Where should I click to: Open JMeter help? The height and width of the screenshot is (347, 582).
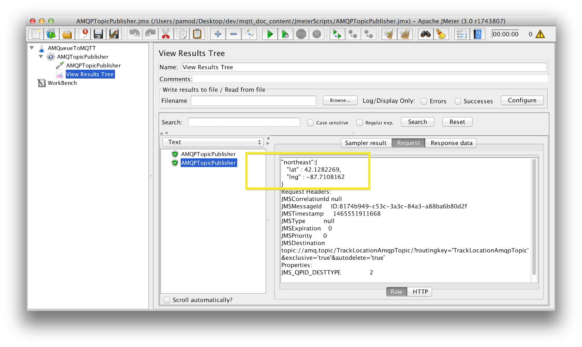click(x=478, y=34)
